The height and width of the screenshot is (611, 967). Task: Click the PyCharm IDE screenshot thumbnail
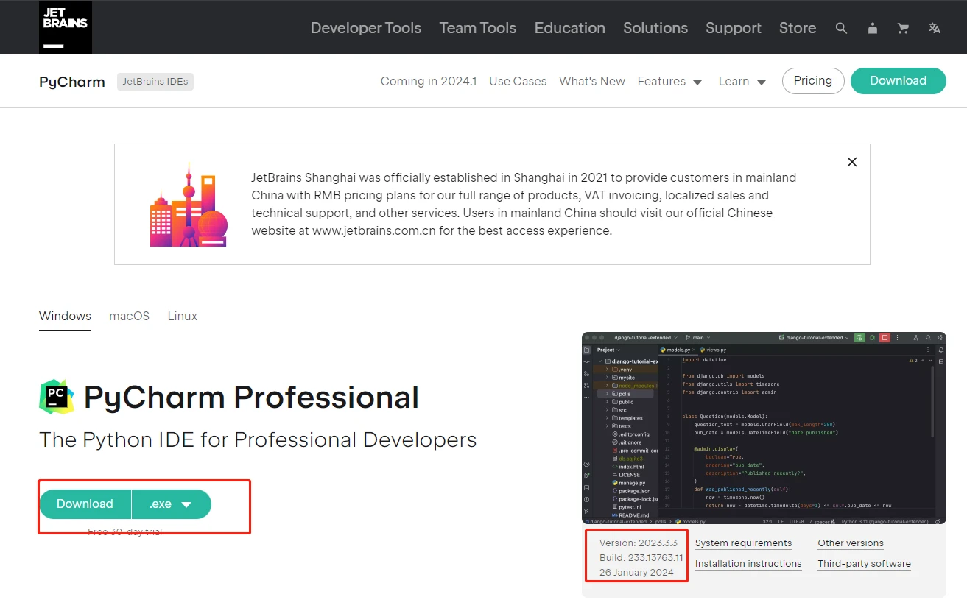(764, 428)
